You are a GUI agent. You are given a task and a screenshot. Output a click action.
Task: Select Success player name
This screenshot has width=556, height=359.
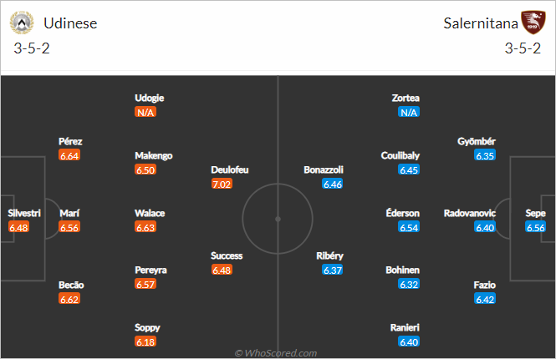227,255
